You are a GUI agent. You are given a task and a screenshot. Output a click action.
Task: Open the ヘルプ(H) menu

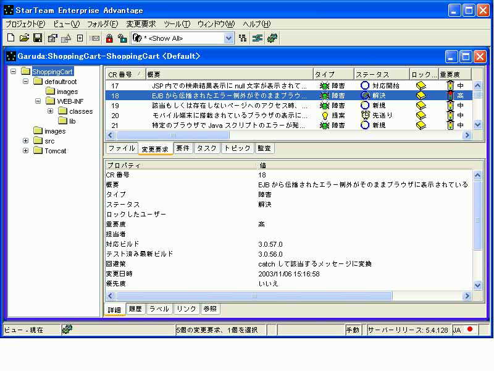(x=257, y=23)
